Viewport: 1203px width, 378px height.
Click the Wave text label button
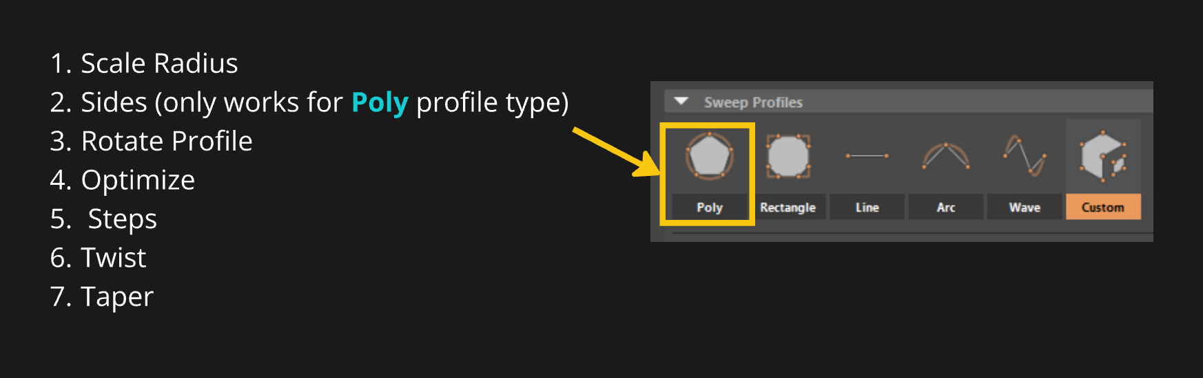1025,207
